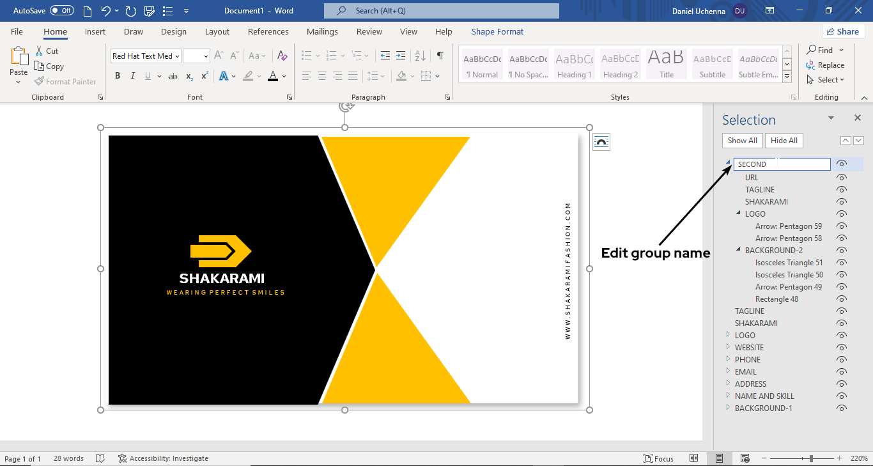Click the Accessibility Investigate status icon
Screen dimensions: 873x466
pyautogui.click(x=123, y=458)
